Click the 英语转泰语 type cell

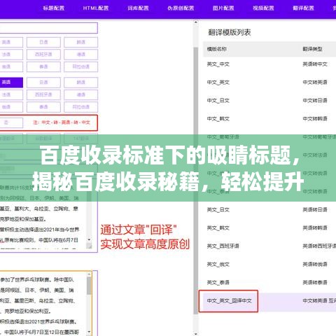point(315,283)
